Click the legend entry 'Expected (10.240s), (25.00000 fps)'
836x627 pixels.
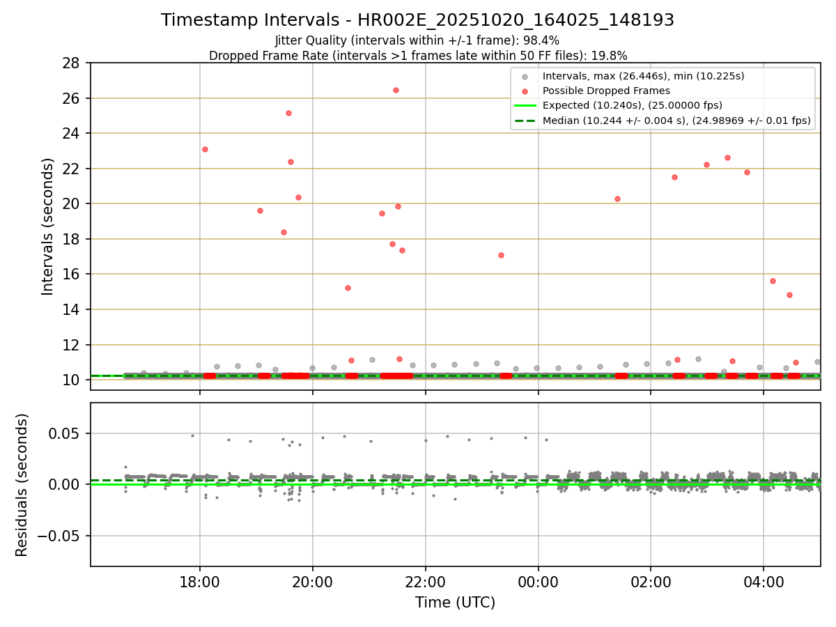pos(632,106)
